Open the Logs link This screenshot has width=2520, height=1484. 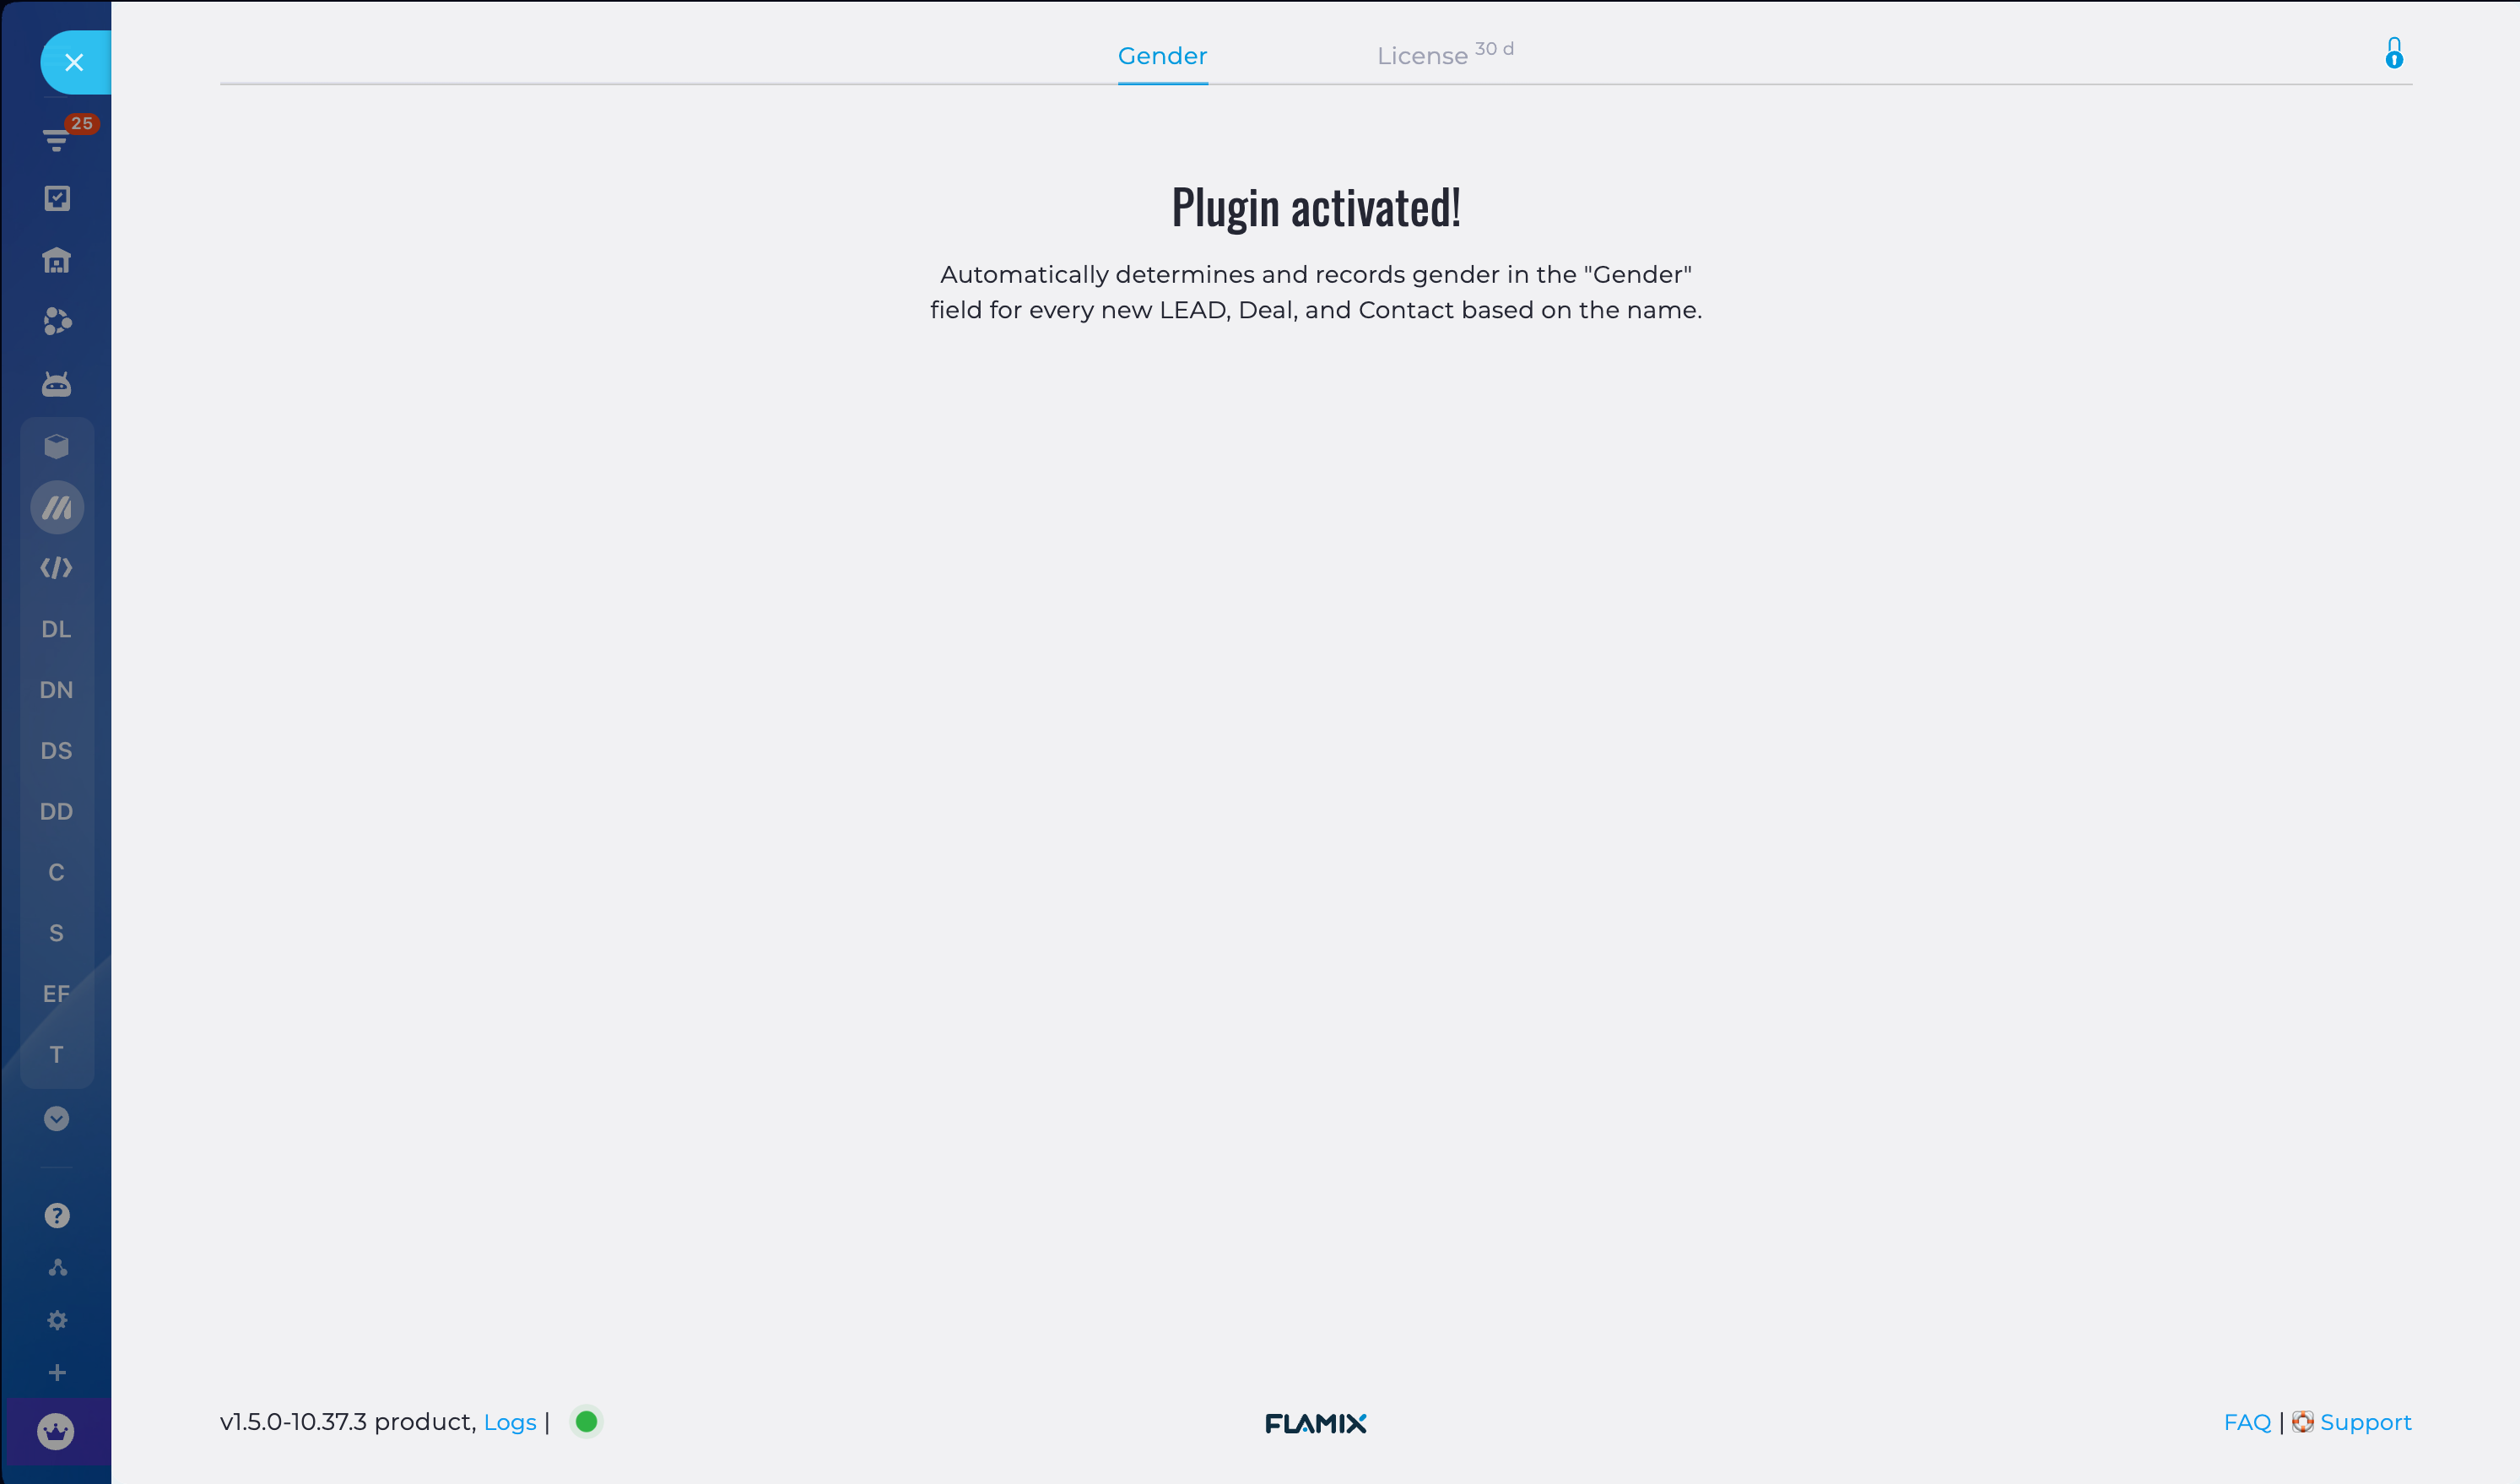pyautogui.click(x=510, y=1422)
